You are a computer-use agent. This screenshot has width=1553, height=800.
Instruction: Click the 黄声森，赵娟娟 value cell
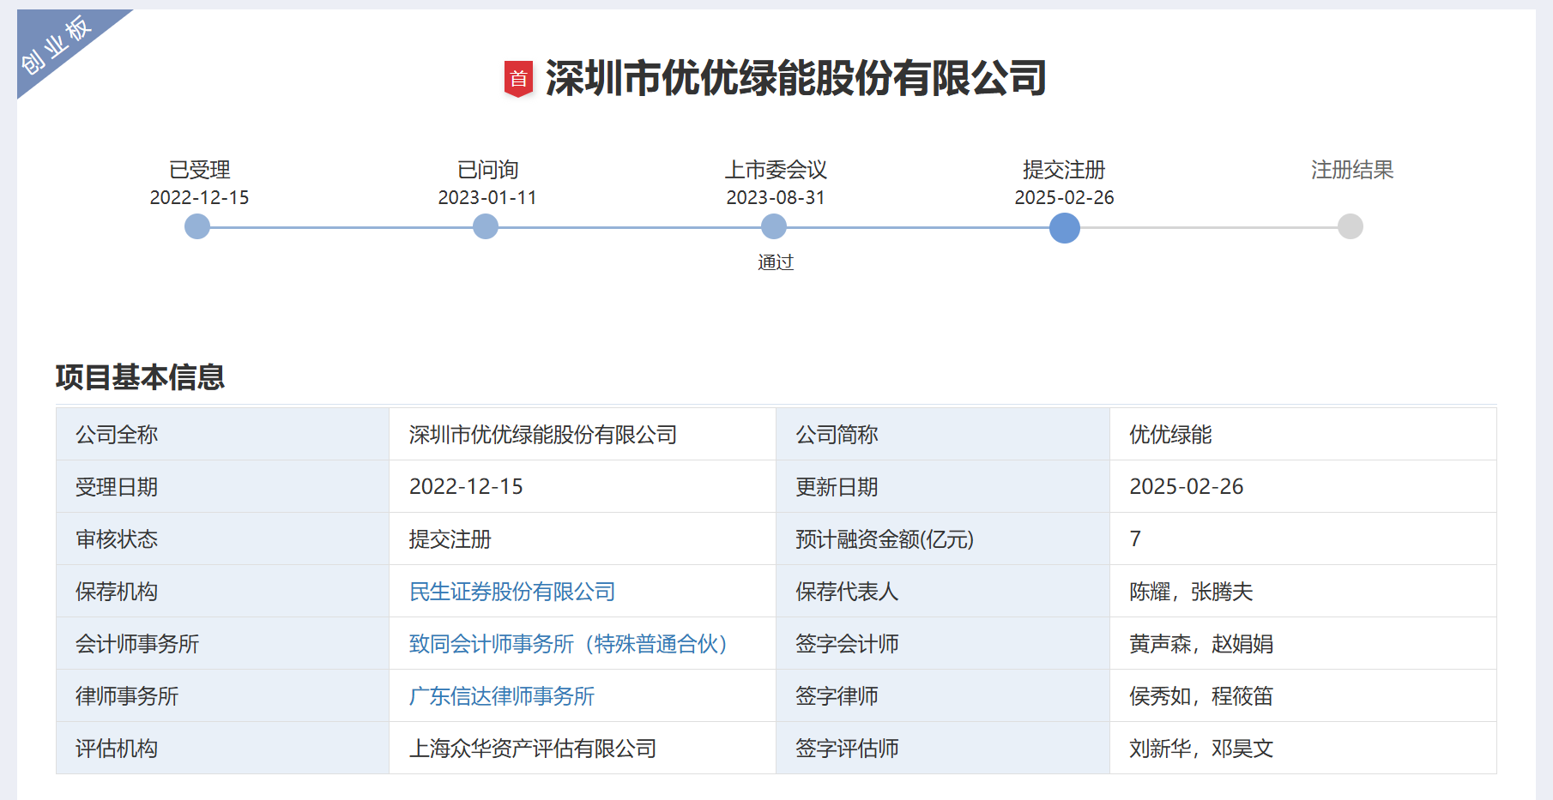click(x=1303, y=644)
